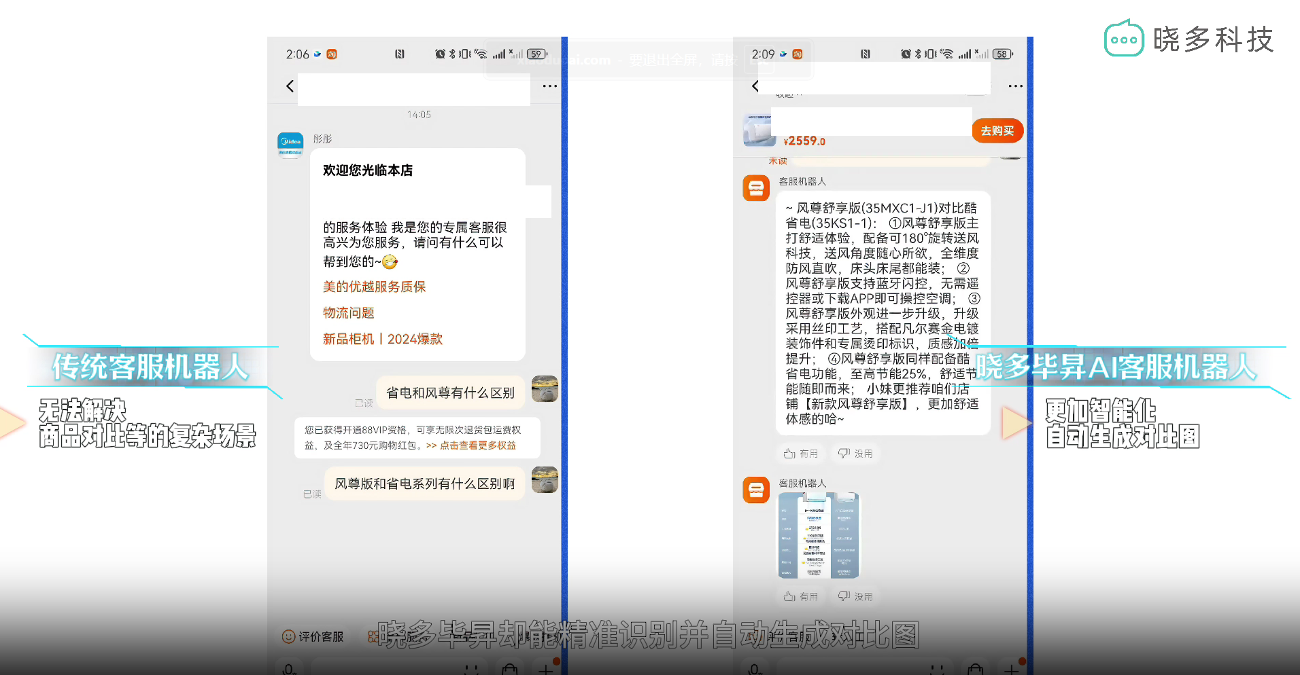
Task: Tap Wi-Fi icon in left phone status bar
Action: 481,54
